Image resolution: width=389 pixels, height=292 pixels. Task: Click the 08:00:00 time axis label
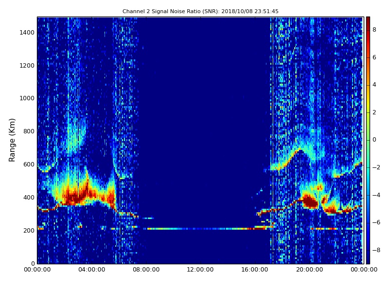coord(146,270)
